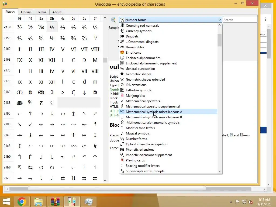The width and height of the screenshot is (276, 207).
Task: Select Mathematical operators supplemental entry
Action: pyautogui.click(x=168, y=106)
